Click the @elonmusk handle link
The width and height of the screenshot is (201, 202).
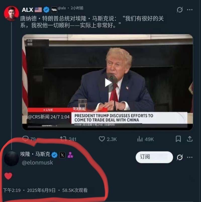pos(37,163)
